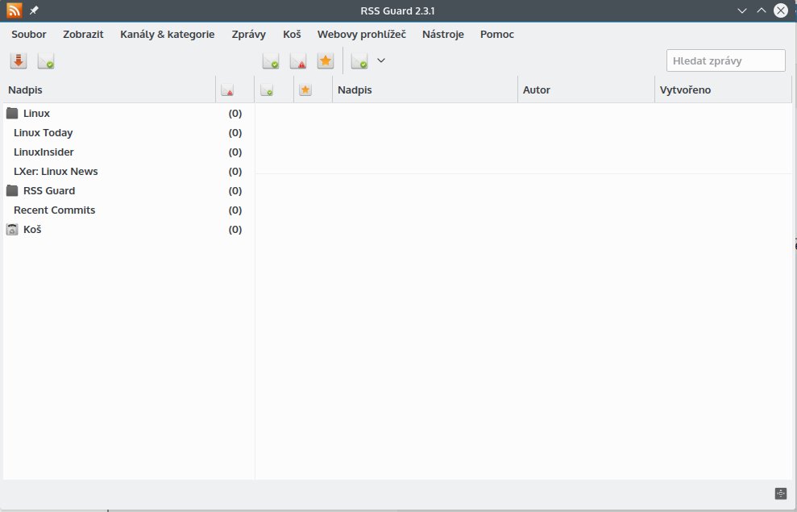Select the LXer: Linux News feed
The width and height of the screenshot is (797, 512).
pyautogui.click(x=56, y=172)
